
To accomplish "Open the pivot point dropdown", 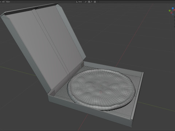I will pos(86,2).
